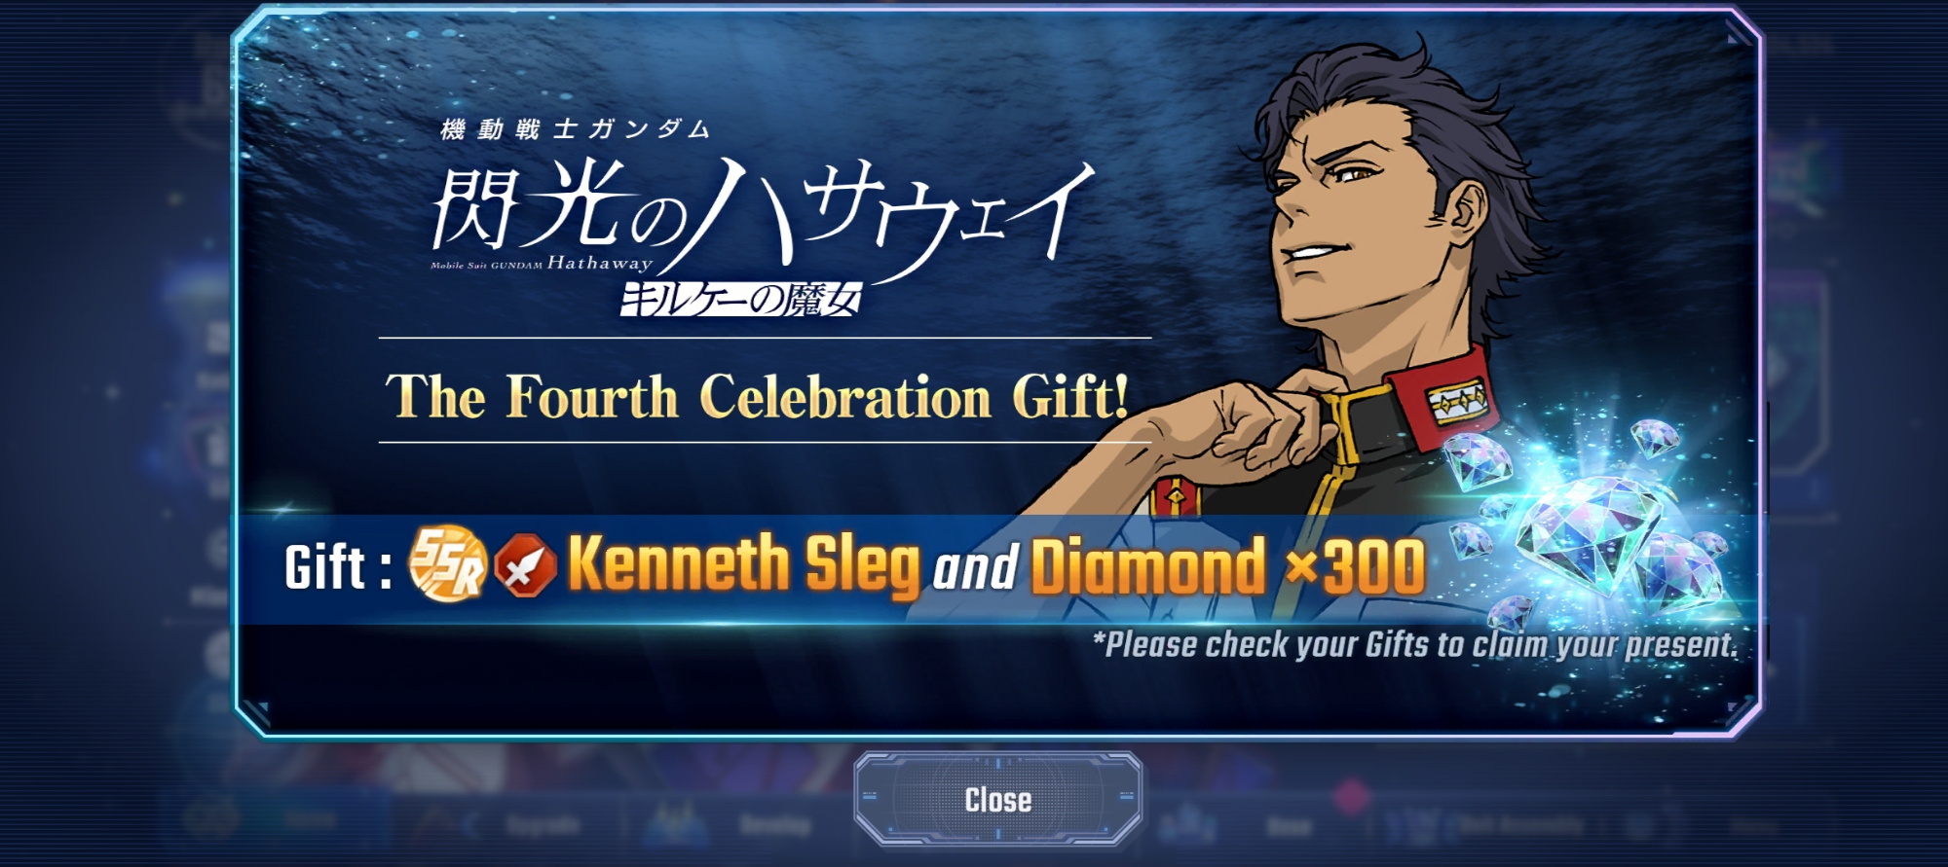Image resolution: width=1948 pixels, height=867 pixels.
Task: Tap The Fourth Celebration Gift heading
Action: [x=758, y=396]
